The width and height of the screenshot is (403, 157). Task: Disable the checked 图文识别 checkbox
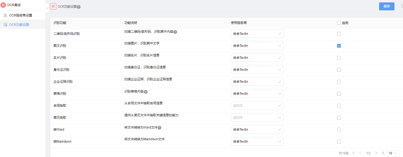coord(339,46)
